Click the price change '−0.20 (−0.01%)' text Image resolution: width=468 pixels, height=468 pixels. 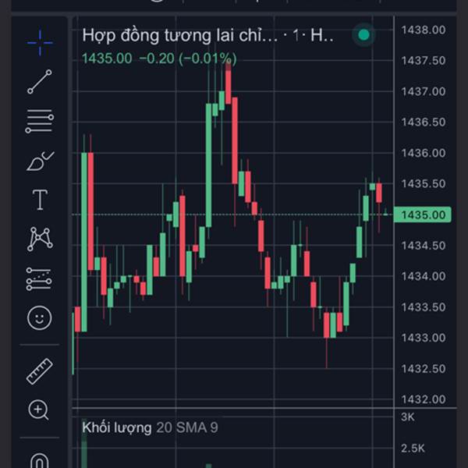[x=188, y=58]
